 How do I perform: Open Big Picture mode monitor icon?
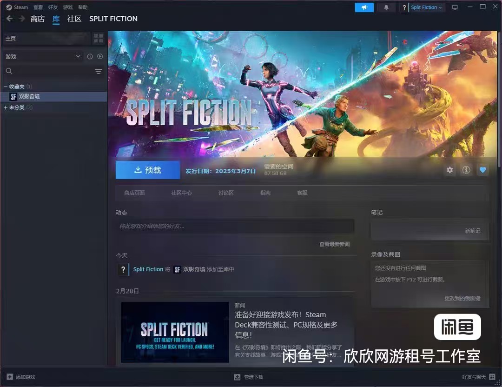(455, 7)
